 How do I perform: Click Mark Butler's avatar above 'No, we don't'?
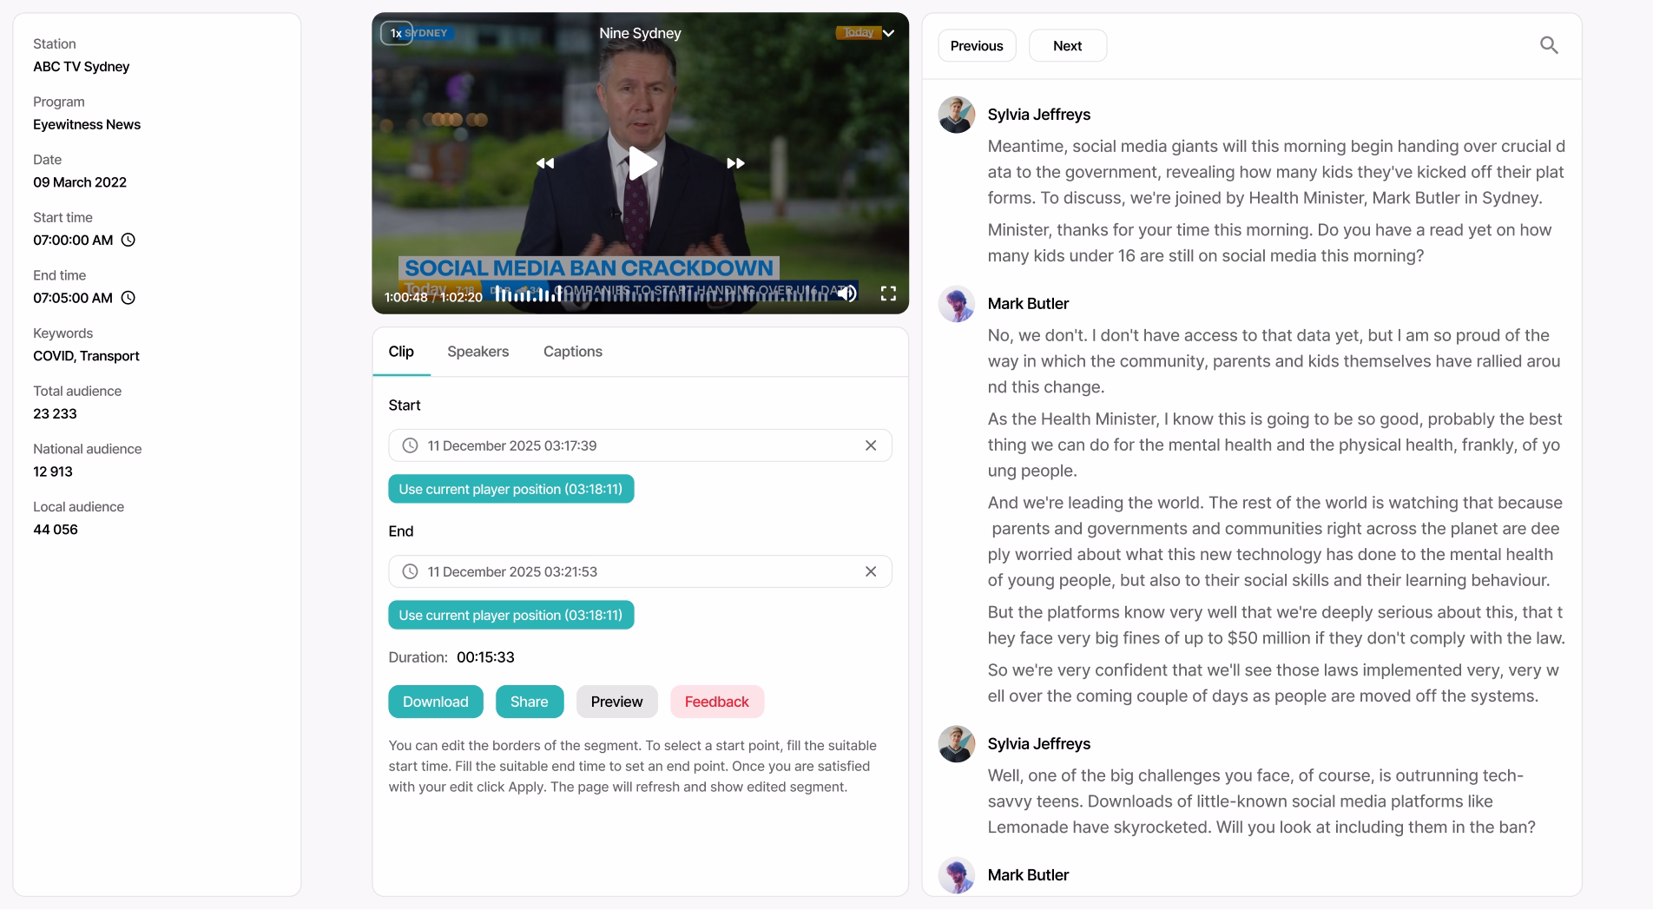pyautogui.click(x=957, y=304)
